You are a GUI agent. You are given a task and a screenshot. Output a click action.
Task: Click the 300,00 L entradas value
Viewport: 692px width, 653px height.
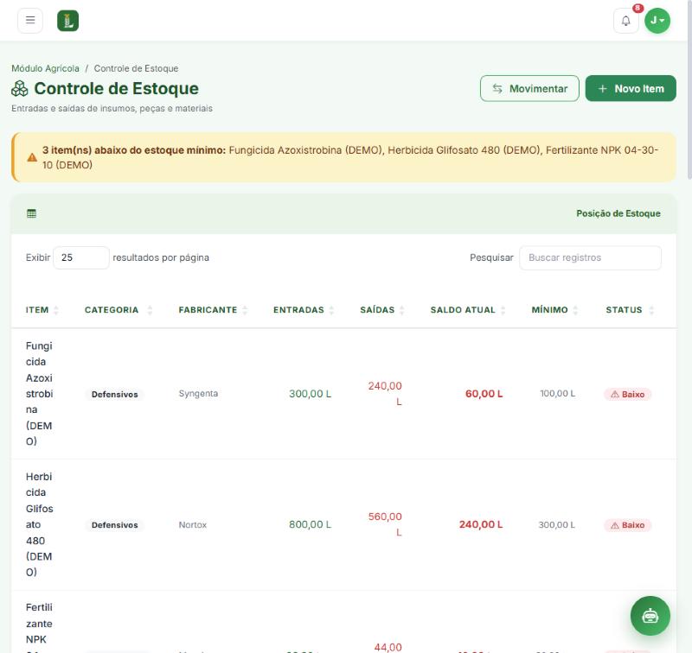coord(310,394)
